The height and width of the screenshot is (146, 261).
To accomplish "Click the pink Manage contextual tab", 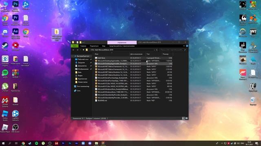I will point(122,42).
